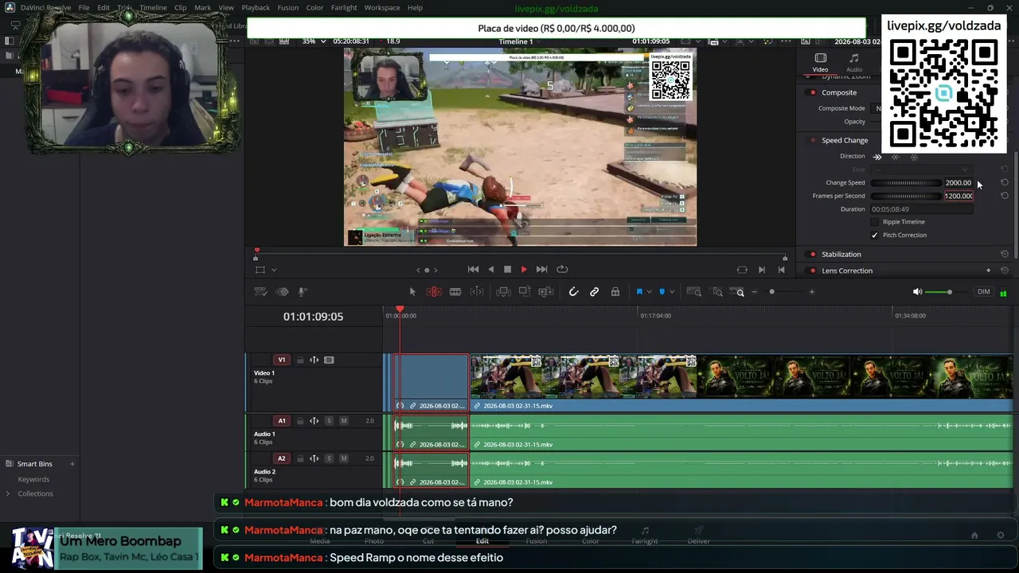Activate the Blade Edit Mode tool

(455, 292)
